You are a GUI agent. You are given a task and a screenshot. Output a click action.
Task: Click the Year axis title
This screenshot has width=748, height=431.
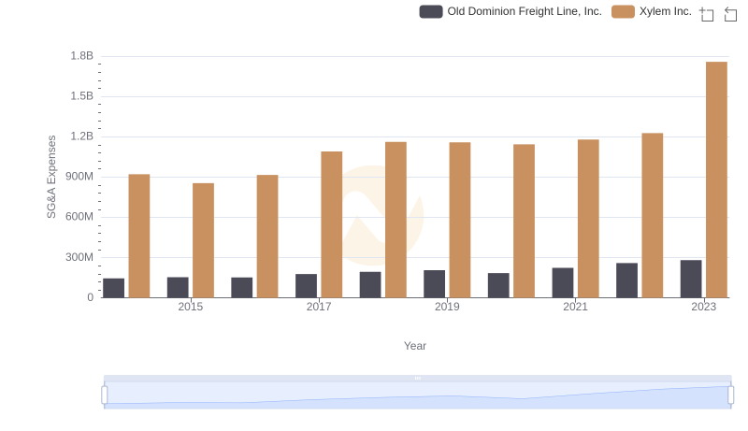click(415, 346)
